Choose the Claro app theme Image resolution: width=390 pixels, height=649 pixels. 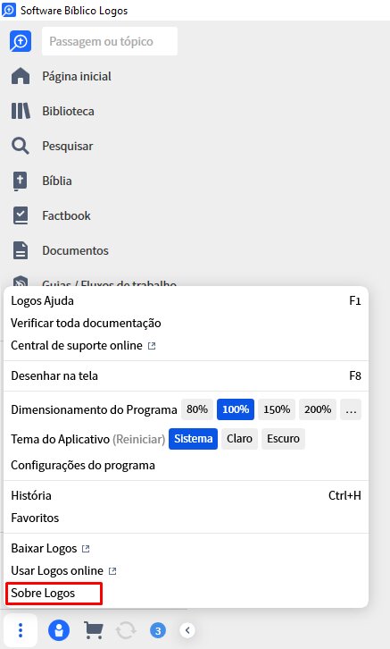click(239, 439)
